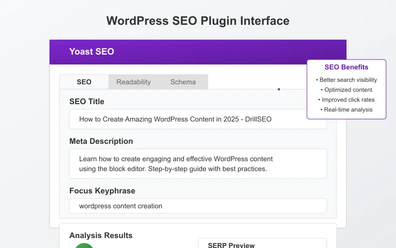The image size is (396, 248).
Task: Click the Meta Description text box
Action: tap(198, 164)
